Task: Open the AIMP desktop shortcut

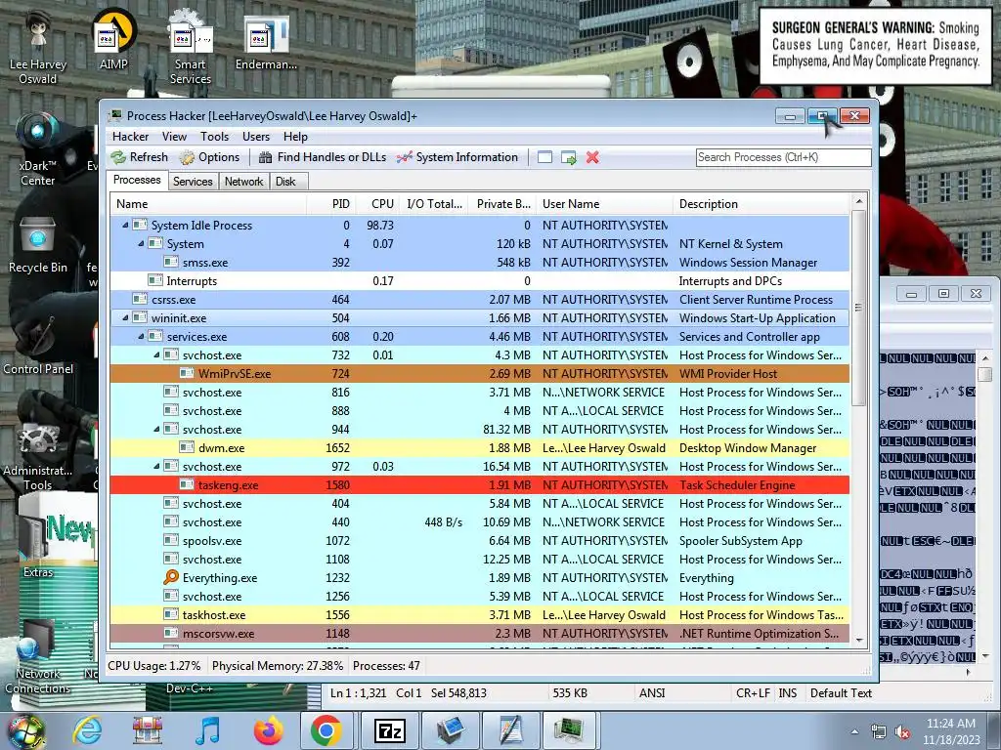Action: (x=113, y=40)
